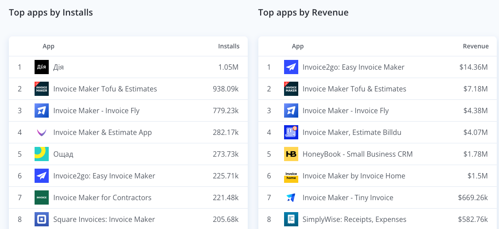Open the Square Invoices app icon
Viewport: 499px width, 229px height.
point(42,219)
